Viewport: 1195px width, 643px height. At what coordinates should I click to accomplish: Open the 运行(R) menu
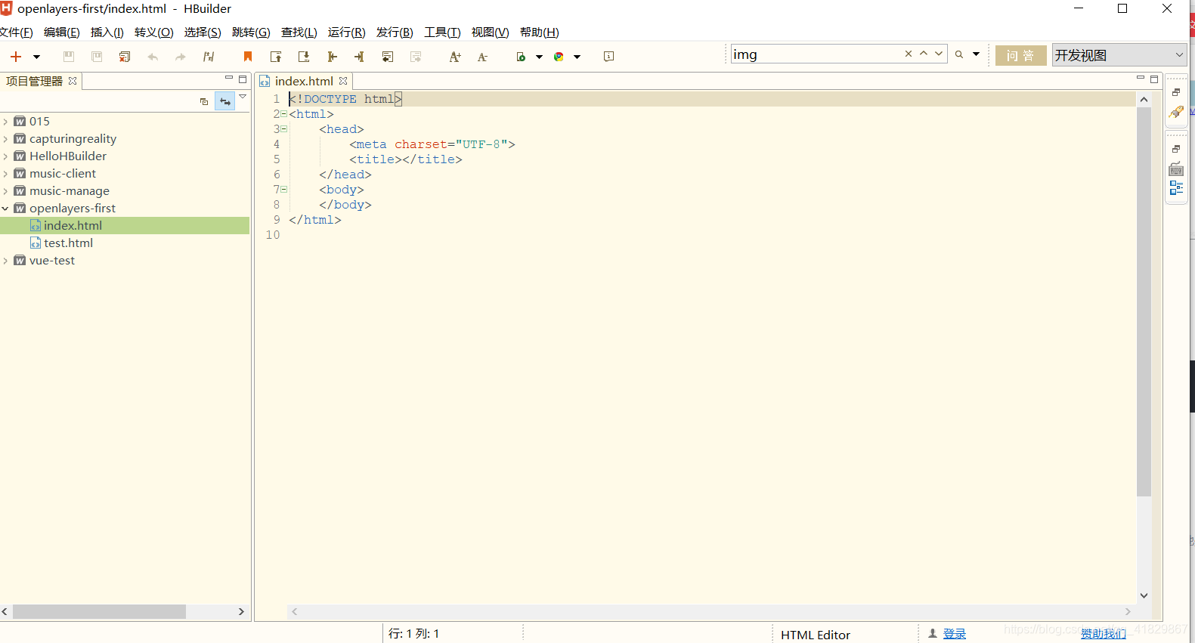pos(347,32)
